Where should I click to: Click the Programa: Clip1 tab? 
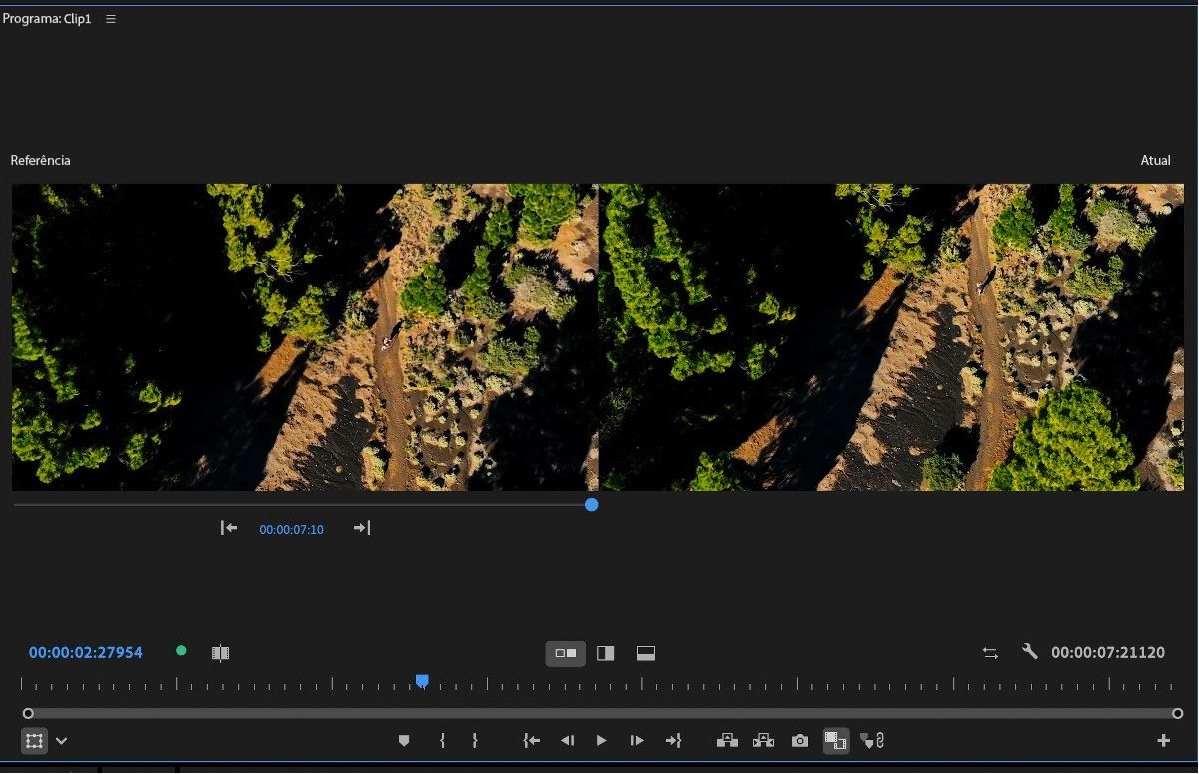[x=46, y=18]
